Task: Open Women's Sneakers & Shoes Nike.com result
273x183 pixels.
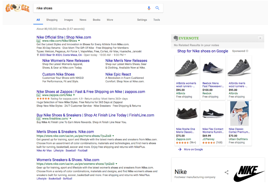Action: pyautogui.click(x=68, y=160)
